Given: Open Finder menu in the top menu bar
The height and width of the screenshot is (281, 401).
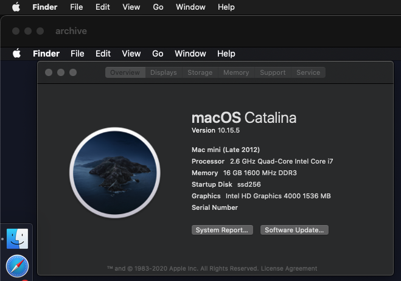Looking at the screenshot, I should (x=45, y=7).
